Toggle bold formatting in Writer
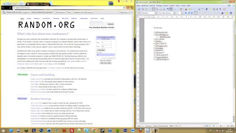The width and height of the screenshot is (236, 133). [186, 13]
